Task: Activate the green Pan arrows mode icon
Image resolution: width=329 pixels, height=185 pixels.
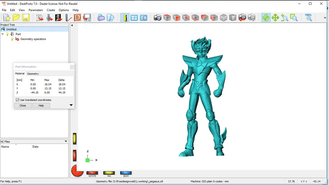Action: pyautogui.click(x=275, y=18)
